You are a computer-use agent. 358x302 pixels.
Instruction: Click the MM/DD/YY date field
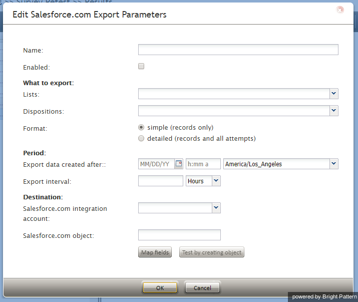point(156,164)
